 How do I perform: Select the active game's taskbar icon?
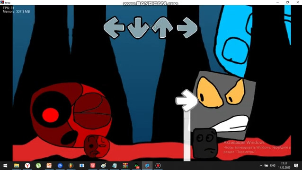(147, 165)
